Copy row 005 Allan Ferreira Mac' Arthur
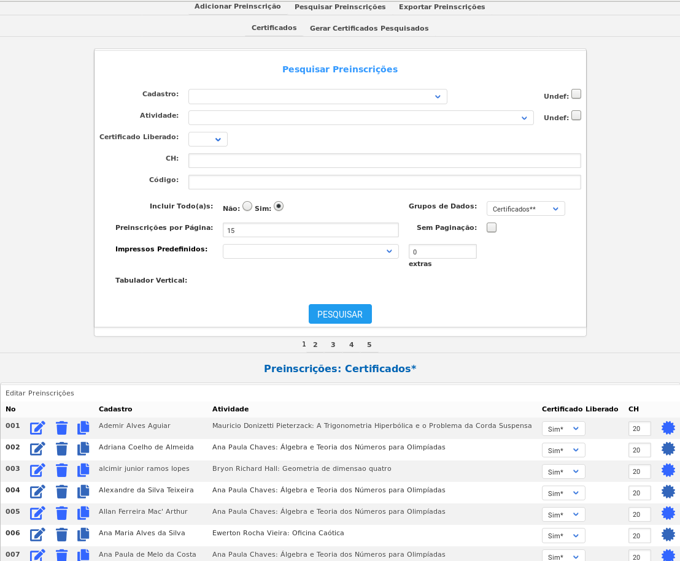Viewport: 680px width, 561px height. [83, 513]
